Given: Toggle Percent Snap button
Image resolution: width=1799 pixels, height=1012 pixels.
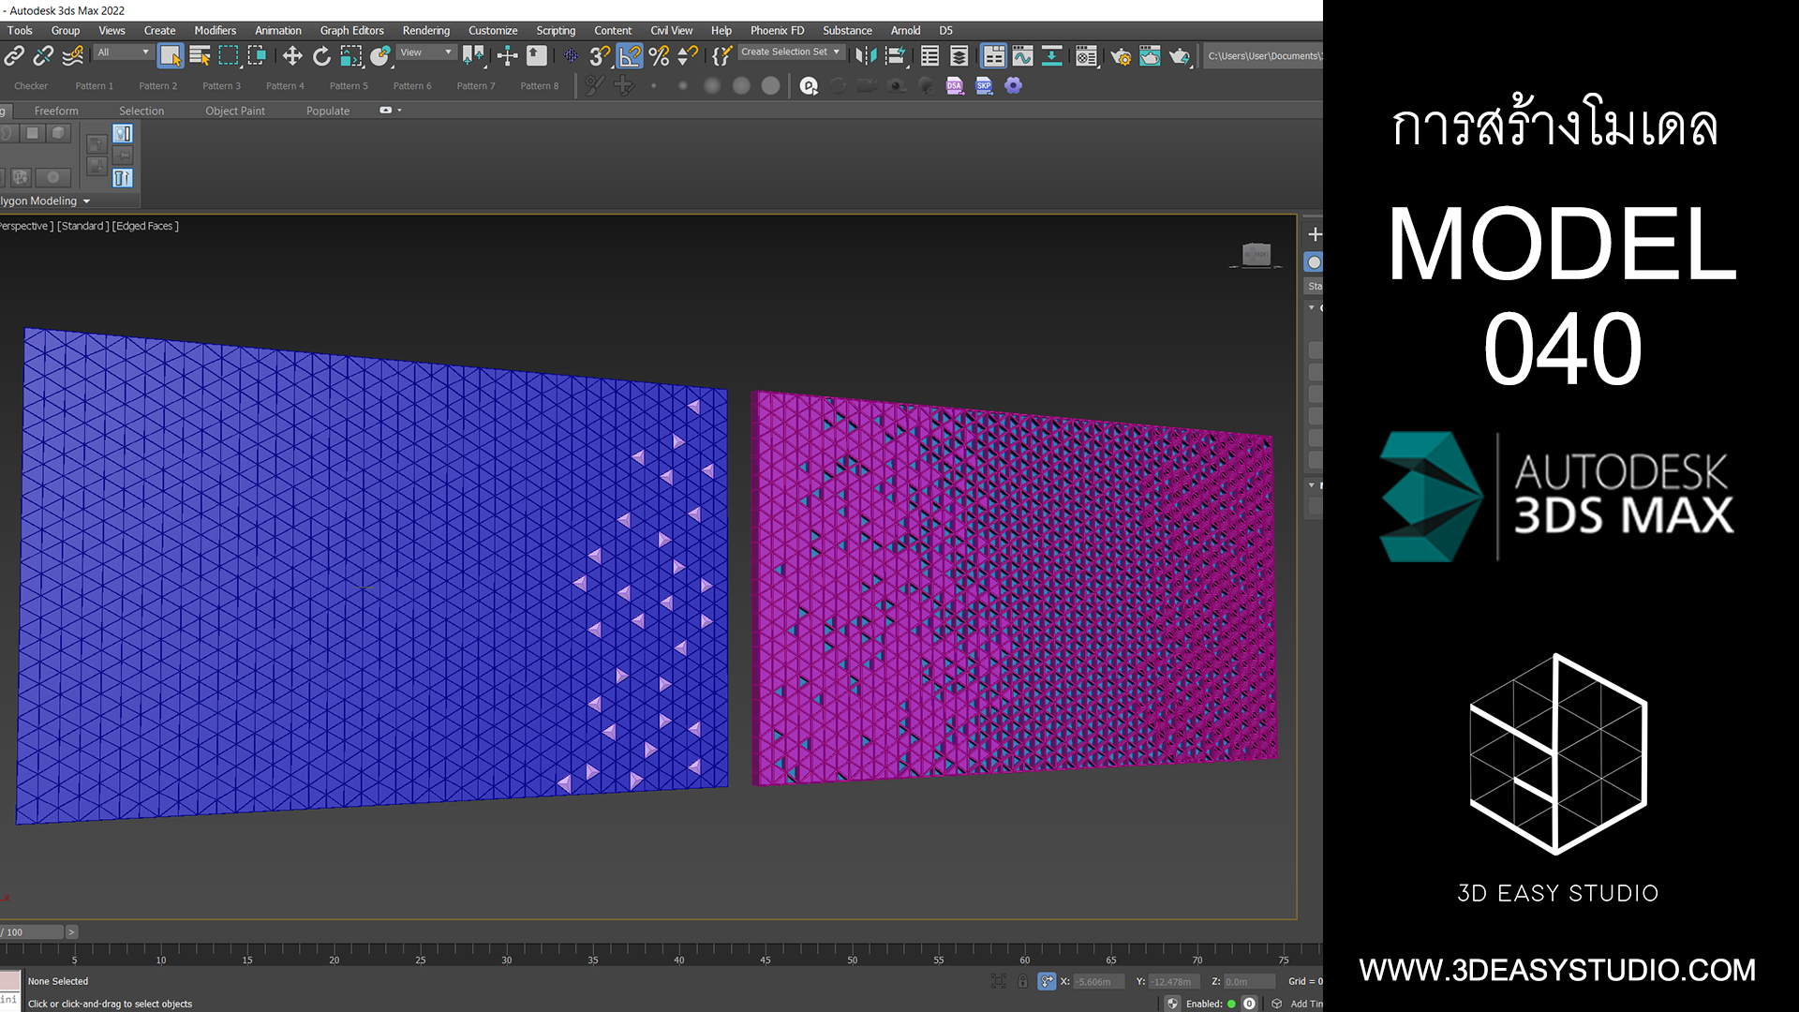Looking at the screenshot, I should click(659, 56).
